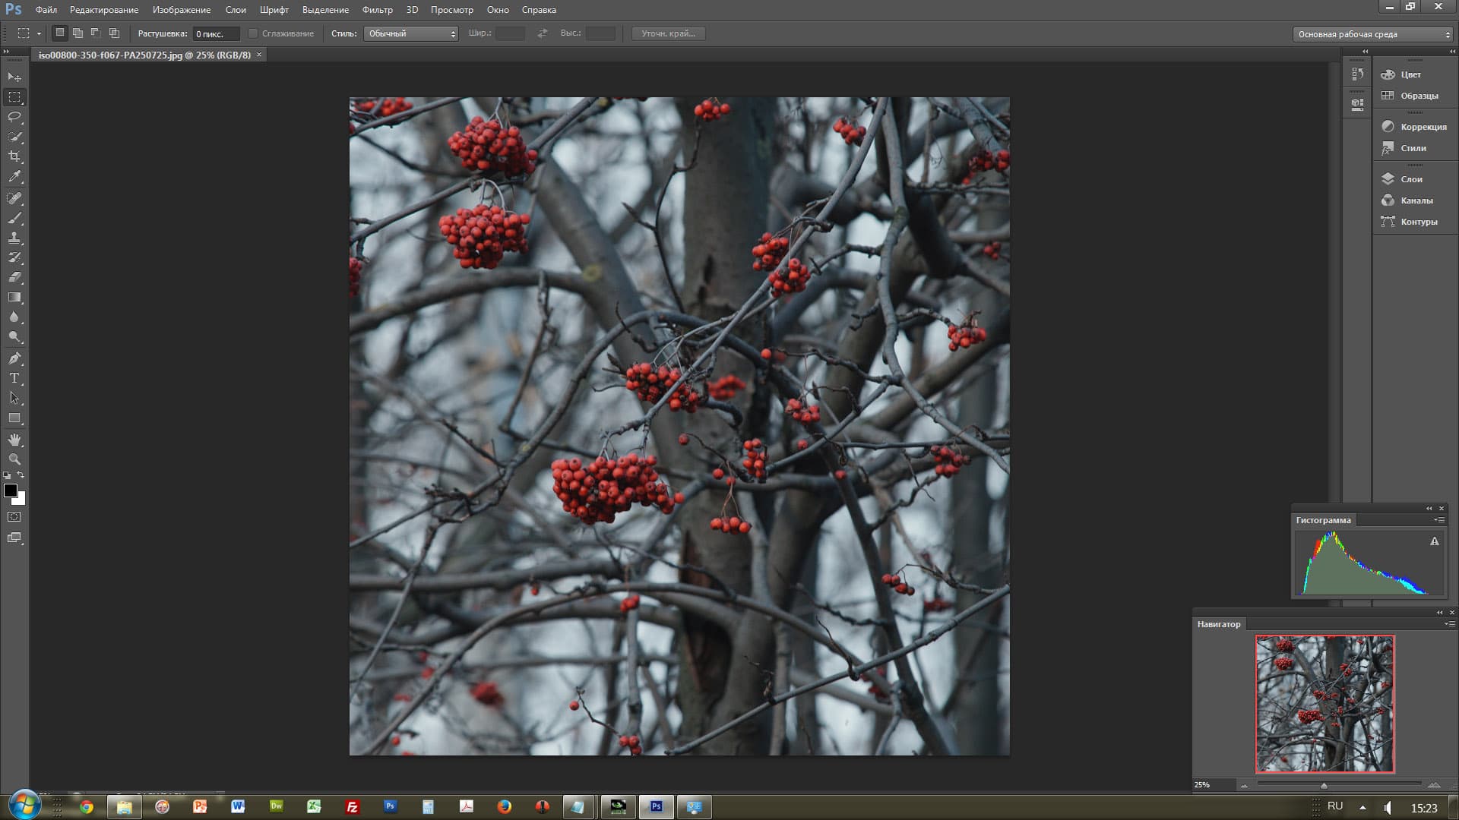Viewport: 1459px width, 820px height.
Task: Click the Растушевка input field
Action: click(216, 34)
